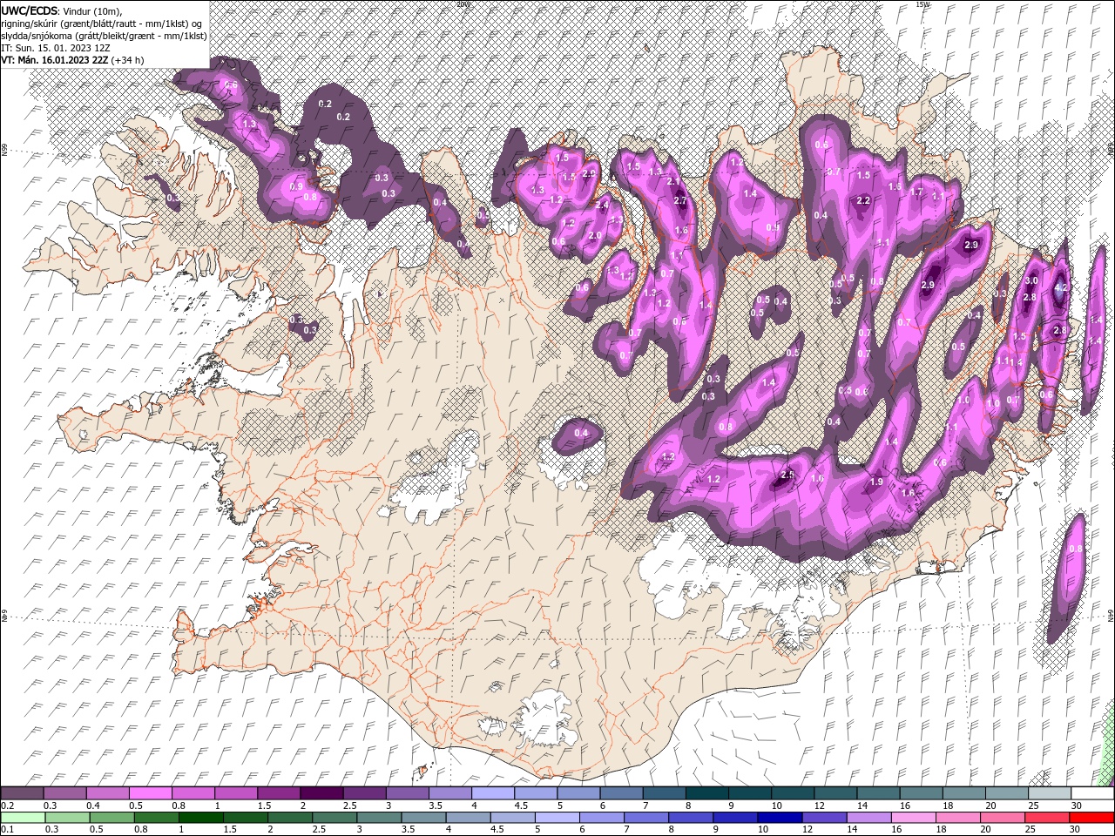Select the pale green 0.1 swatch in lower legend

coord(23,818)
